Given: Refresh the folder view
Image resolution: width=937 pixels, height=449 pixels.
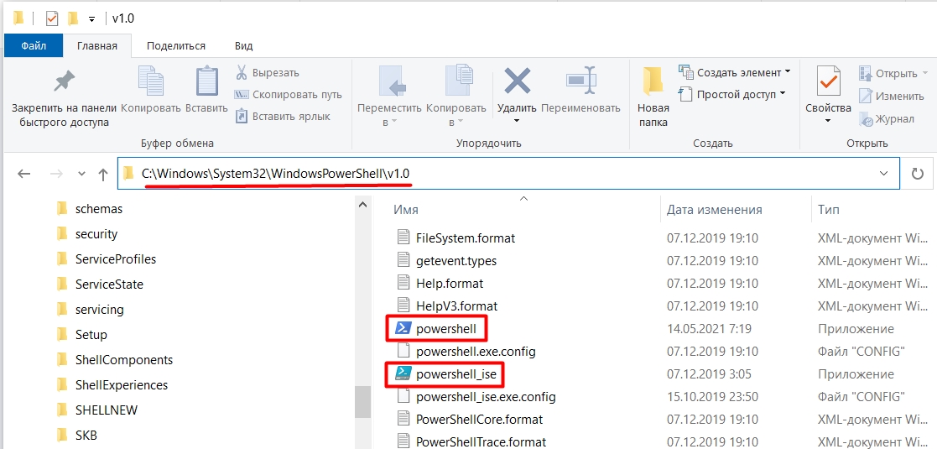Looking at the screenshot, I should pos(917,174).
